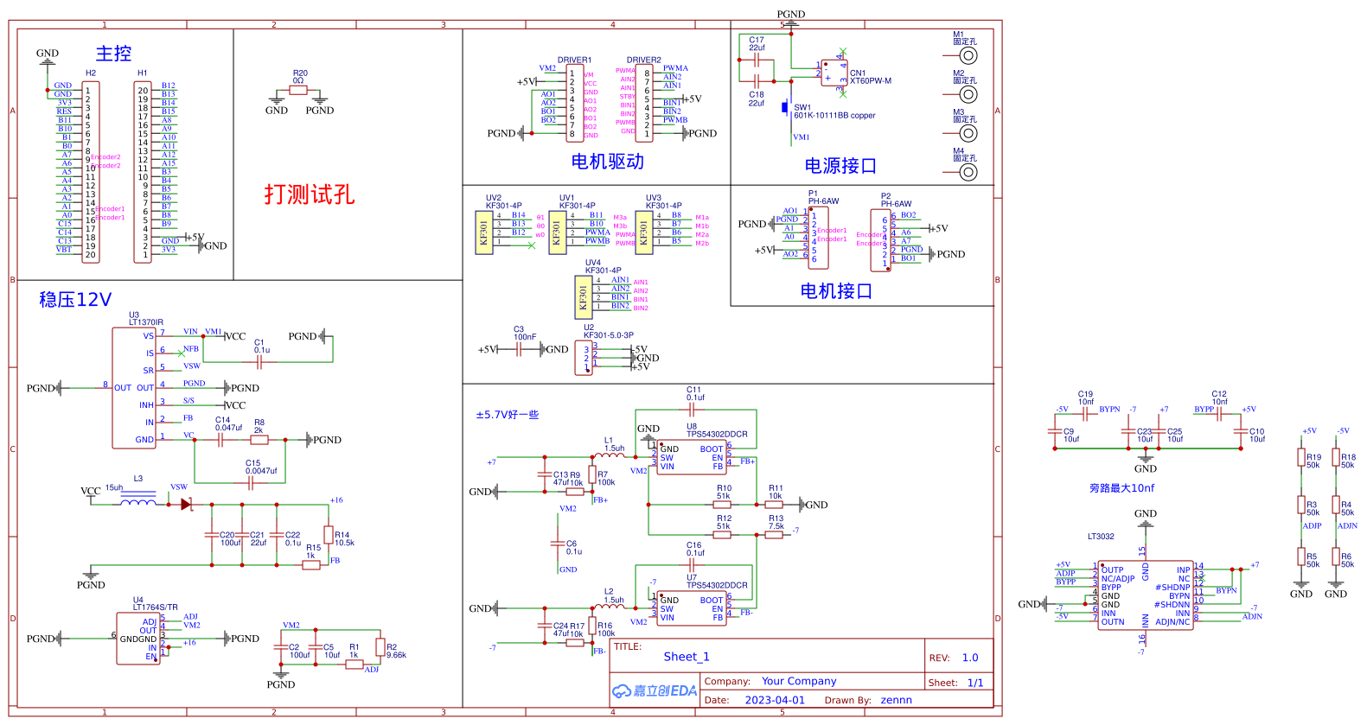The width and height of the screenshot is (1367, 725).
Task: Select the Sheet 1/1 value
Action: tap(975, 683)
